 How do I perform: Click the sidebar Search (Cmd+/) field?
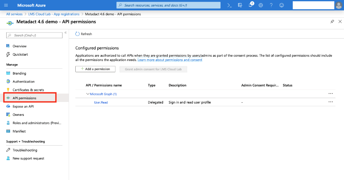point(34,36)
